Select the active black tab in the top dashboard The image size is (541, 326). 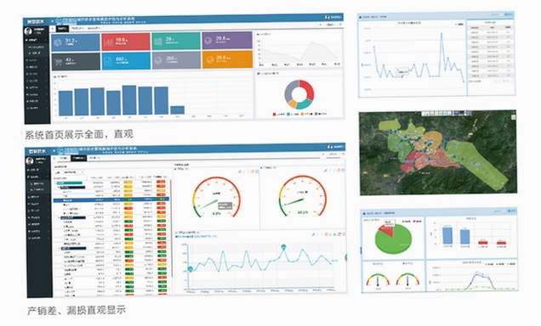[62, 29]
